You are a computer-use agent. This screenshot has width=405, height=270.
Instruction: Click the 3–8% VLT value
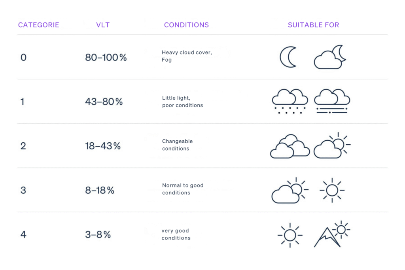click(98, 235)
